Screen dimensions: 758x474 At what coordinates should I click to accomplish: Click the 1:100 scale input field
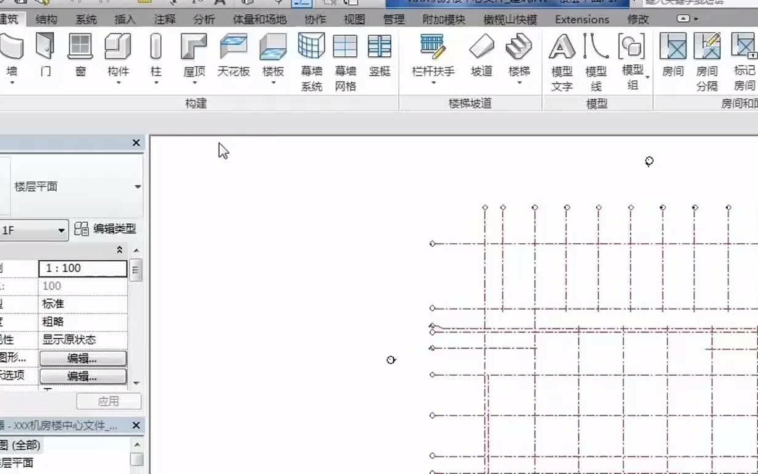[x=83, y=268]
